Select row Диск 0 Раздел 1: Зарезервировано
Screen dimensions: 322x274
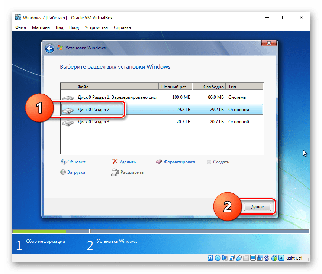point(162,97)
